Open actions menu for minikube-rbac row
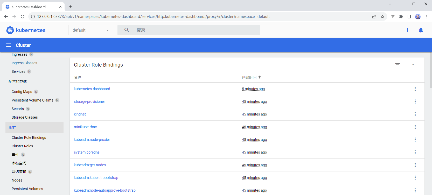The width and height of the screenshot is (432, 195). coord(415,127)
